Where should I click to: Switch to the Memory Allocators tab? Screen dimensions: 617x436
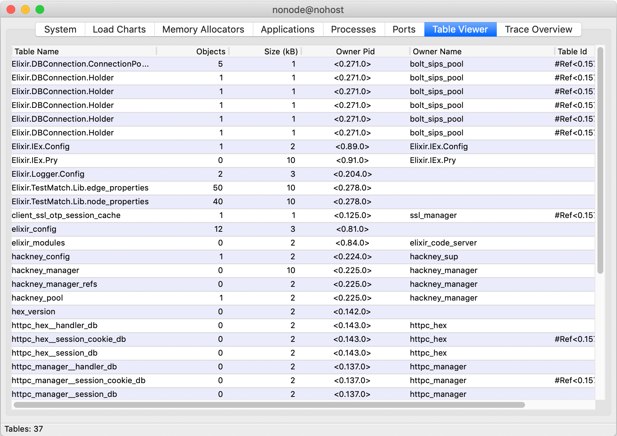click(203, 29)
